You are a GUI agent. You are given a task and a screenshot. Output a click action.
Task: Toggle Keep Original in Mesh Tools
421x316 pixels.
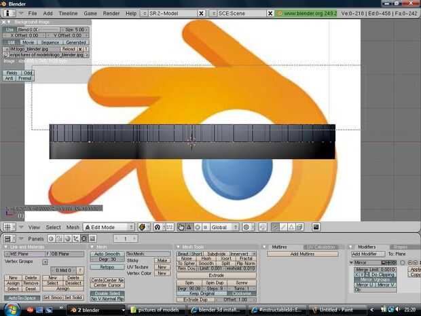tap(202, 294)
